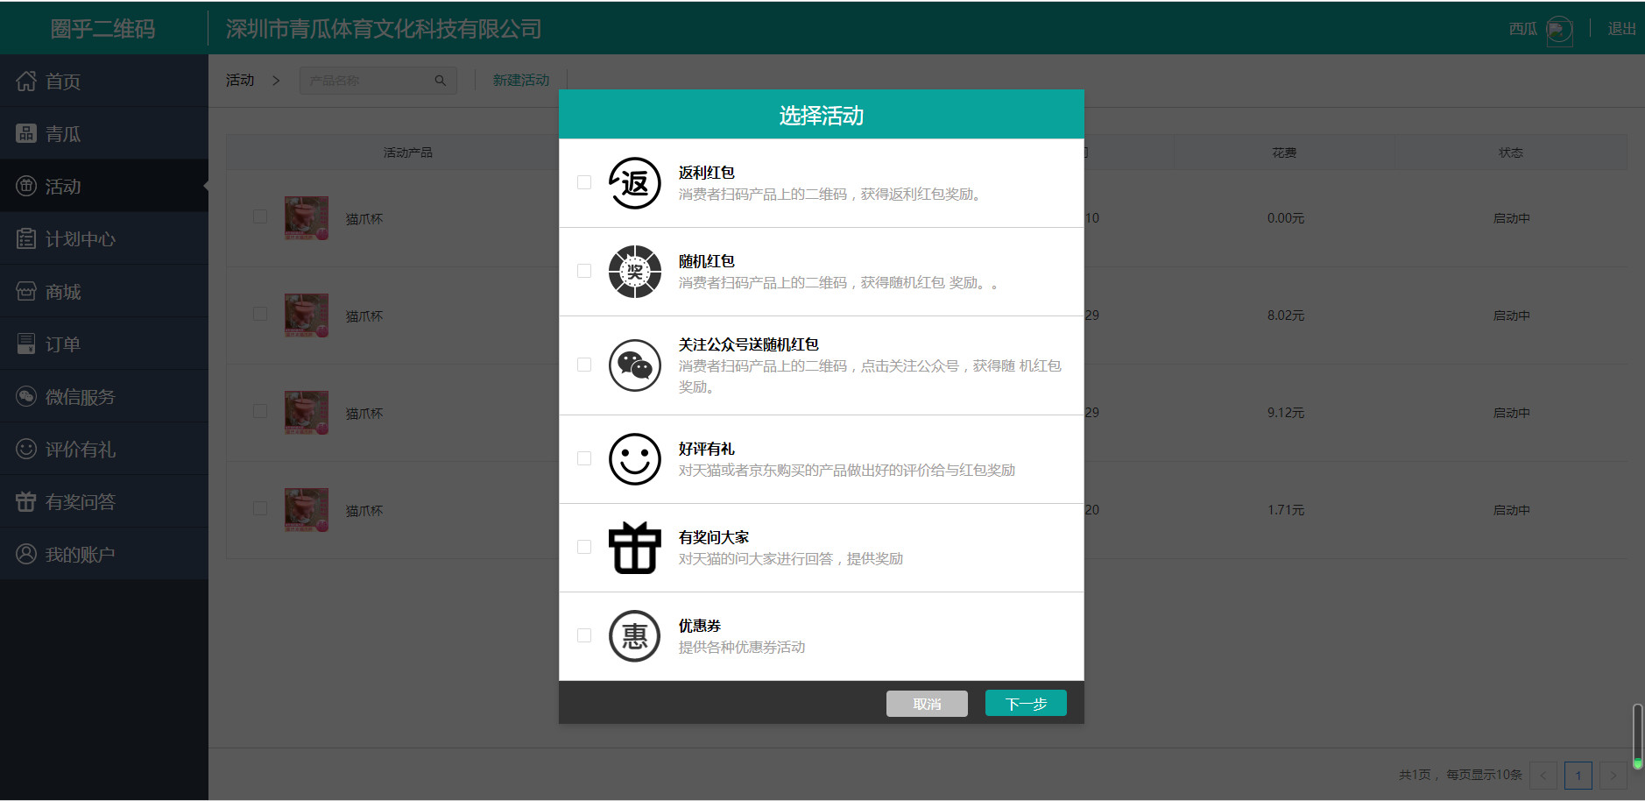Enable the 随机红包 option
Viewport: 1645px width, 801px height.
(583, 271)
